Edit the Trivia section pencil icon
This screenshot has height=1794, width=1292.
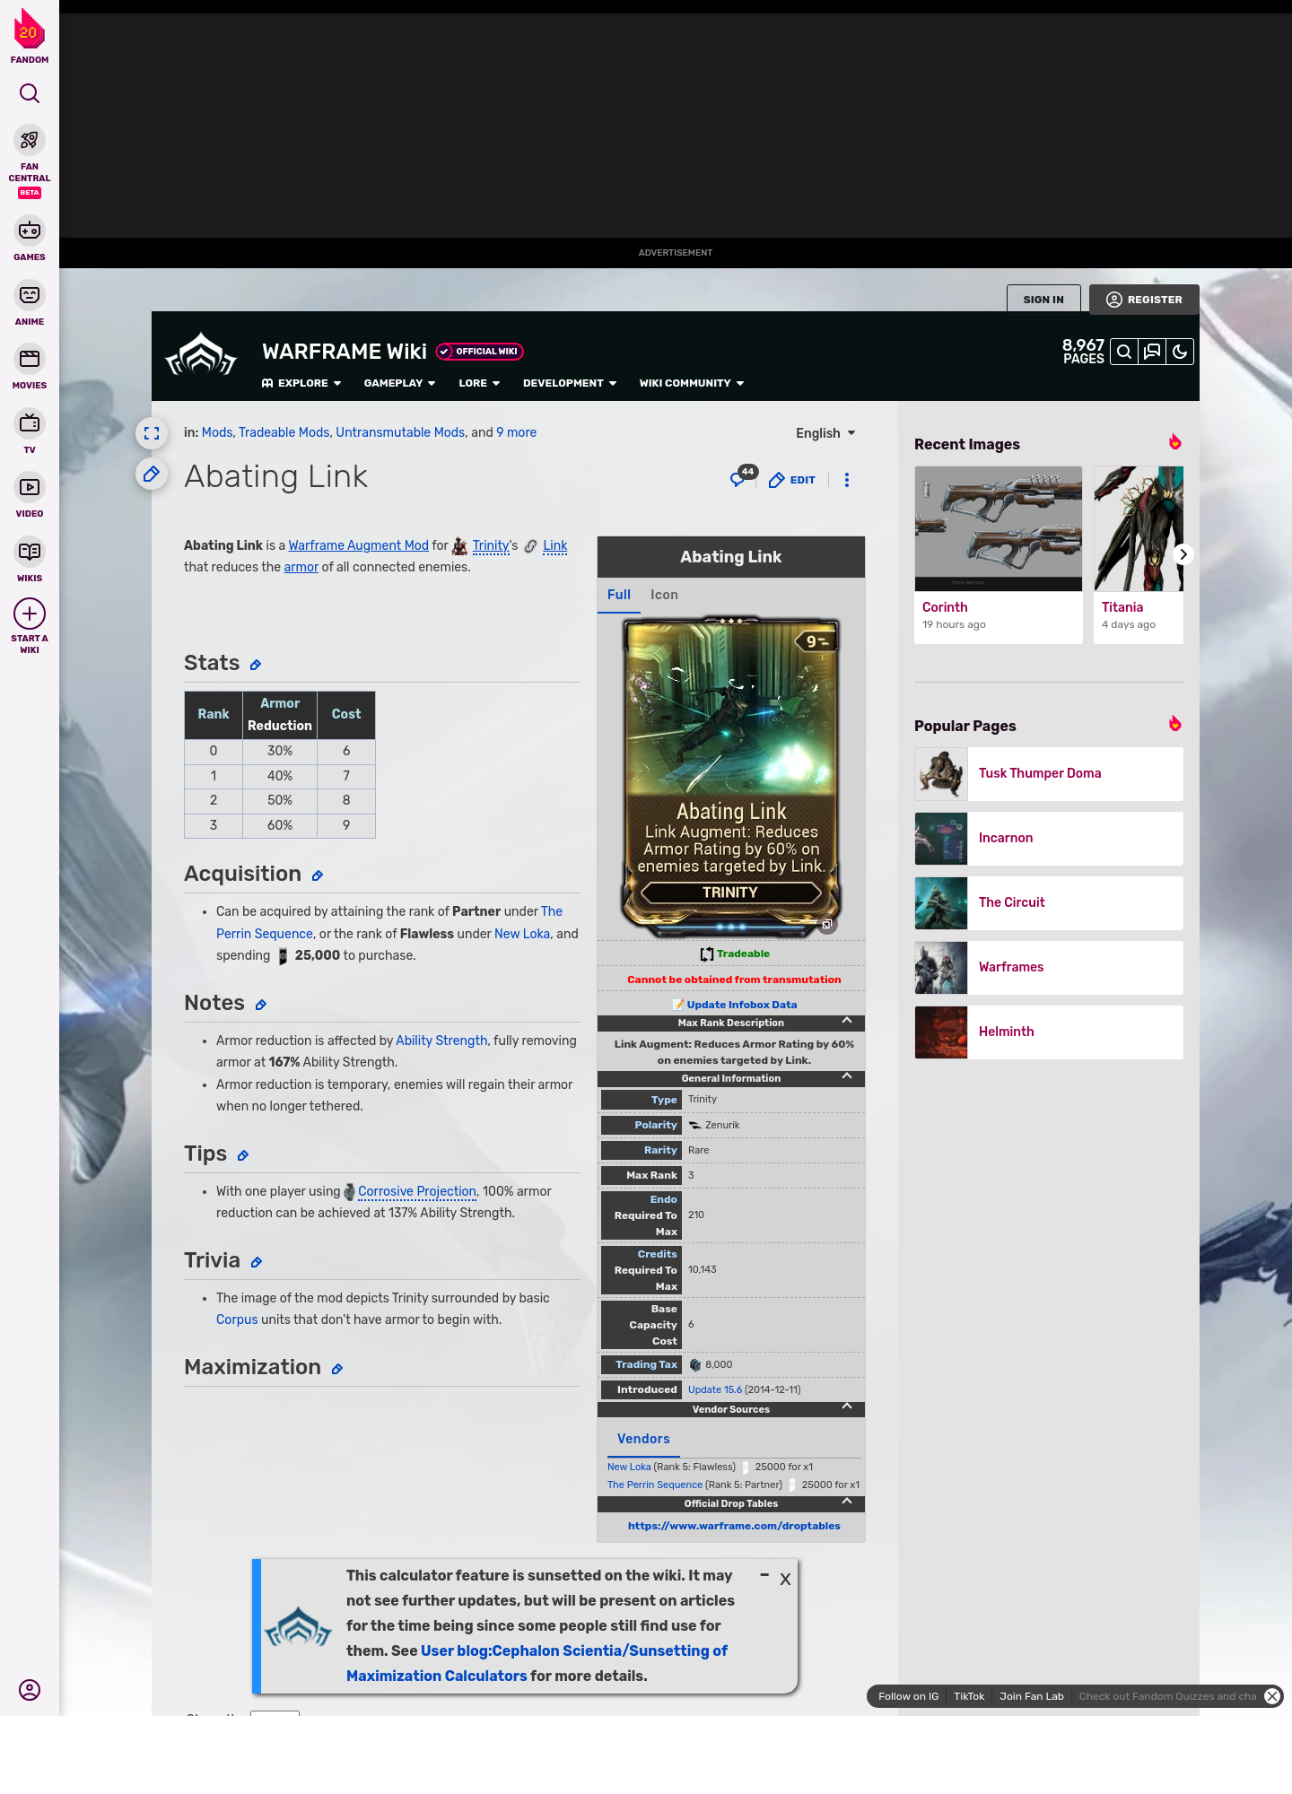click(257, 1262)
